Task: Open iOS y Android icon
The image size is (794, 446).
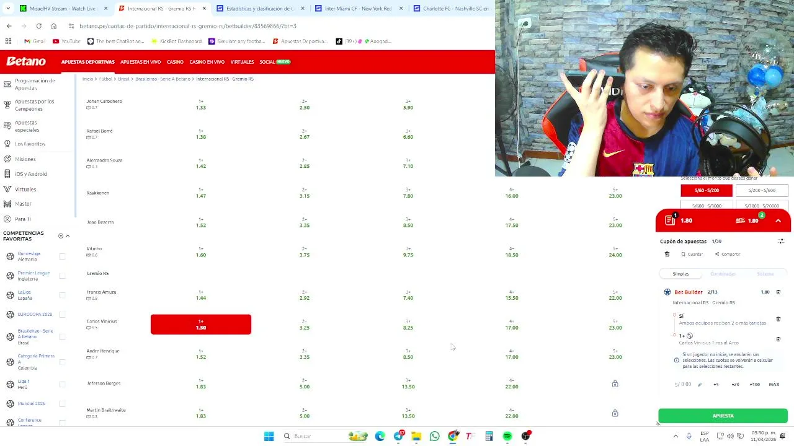Action: pos(8,174)
